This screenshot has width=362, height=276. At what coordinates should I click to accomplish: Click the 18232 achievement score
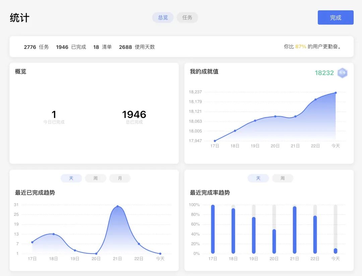(324, 73)
